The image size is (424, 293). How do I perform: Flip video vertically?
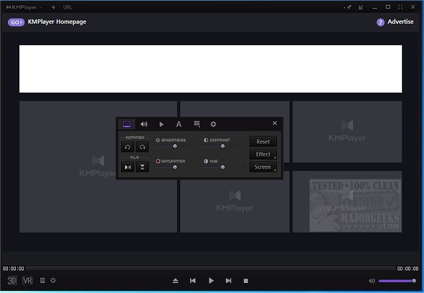coord(142,167)
